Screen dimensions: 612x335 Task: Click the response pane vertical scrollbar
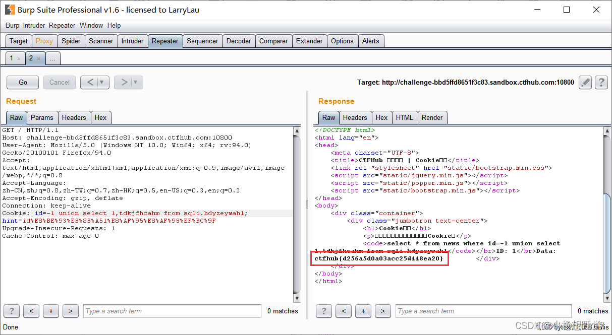[607, 214]
